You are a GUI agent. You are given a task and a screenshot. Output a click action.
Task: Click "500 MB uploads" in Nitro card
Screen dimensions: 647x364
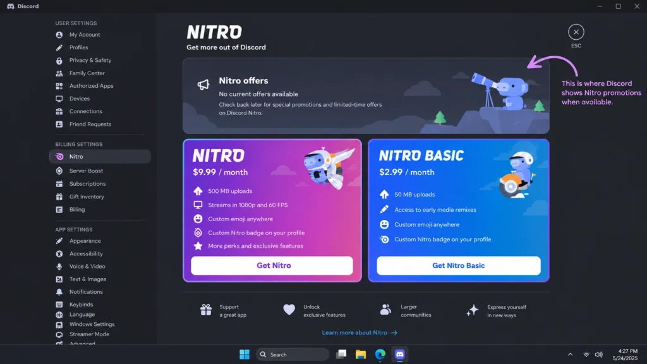pos(230,191)
